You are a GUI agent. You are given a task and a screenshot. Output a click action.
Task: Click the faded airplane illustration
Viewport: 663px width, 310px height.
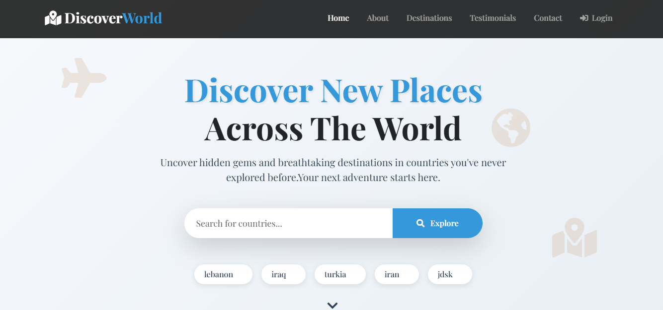(x=83, y=77)
